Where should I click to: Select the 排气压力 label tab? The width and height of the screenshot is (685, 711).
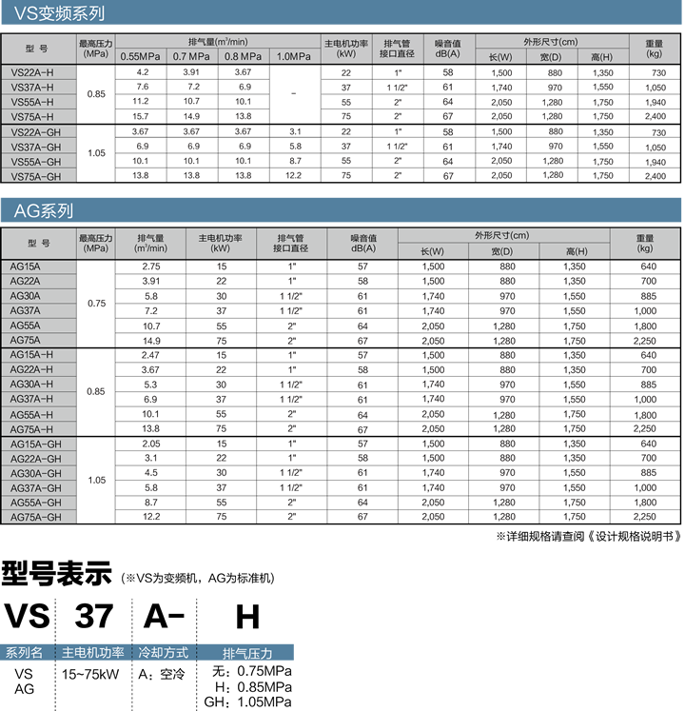[246, 653]
